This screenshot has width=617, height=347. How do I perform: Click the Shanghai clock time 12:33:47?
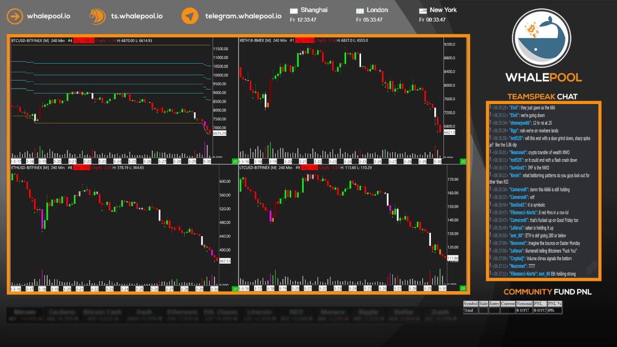pos(307,20)
